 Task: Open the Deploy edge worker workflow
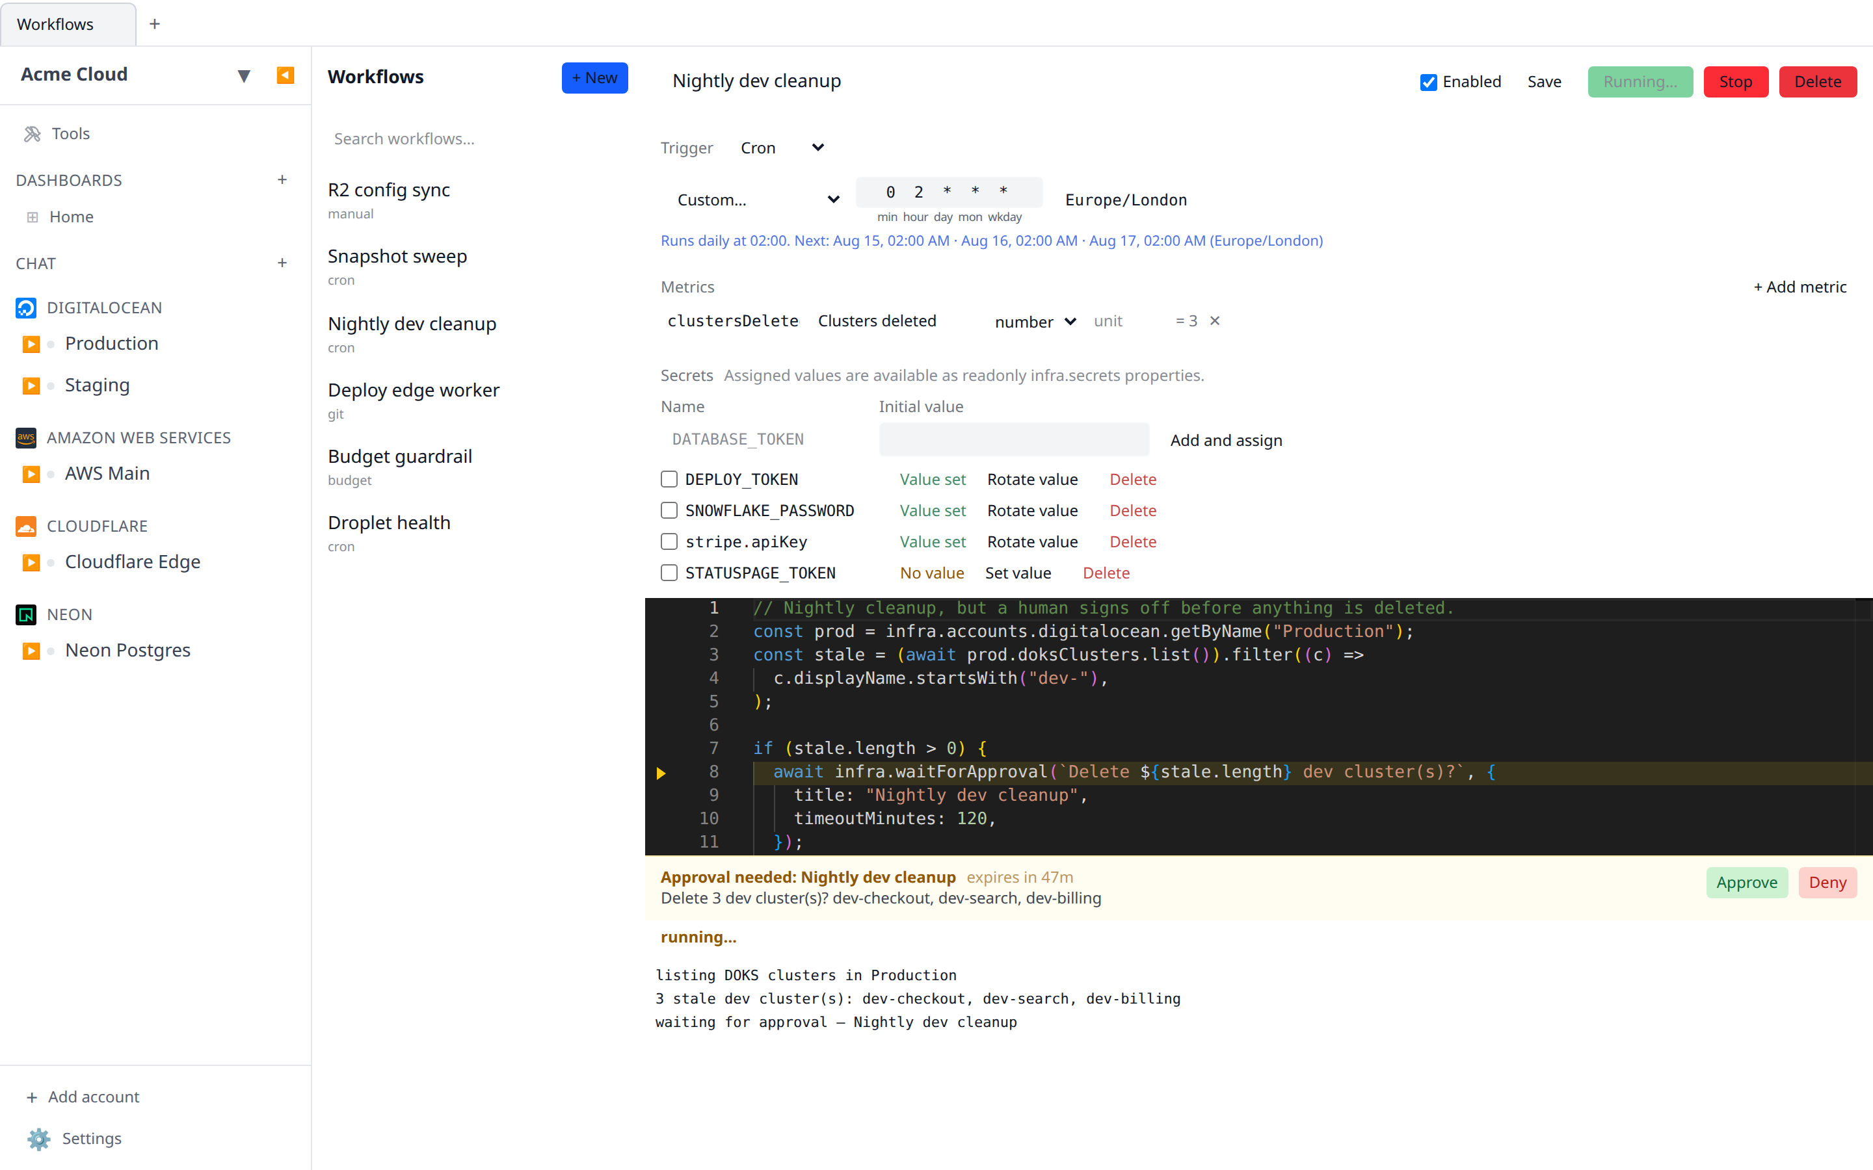[477, 400]
